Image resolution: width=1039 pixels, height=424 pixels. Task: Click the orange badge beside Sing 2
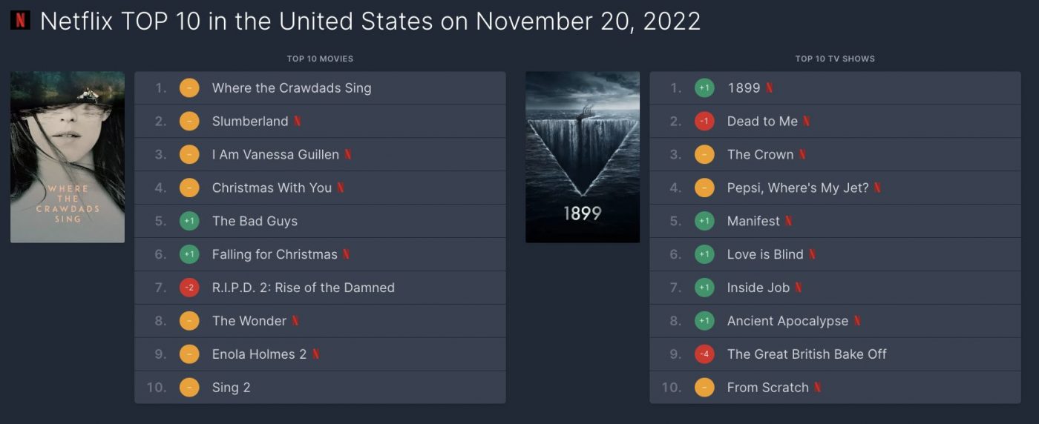189,388
